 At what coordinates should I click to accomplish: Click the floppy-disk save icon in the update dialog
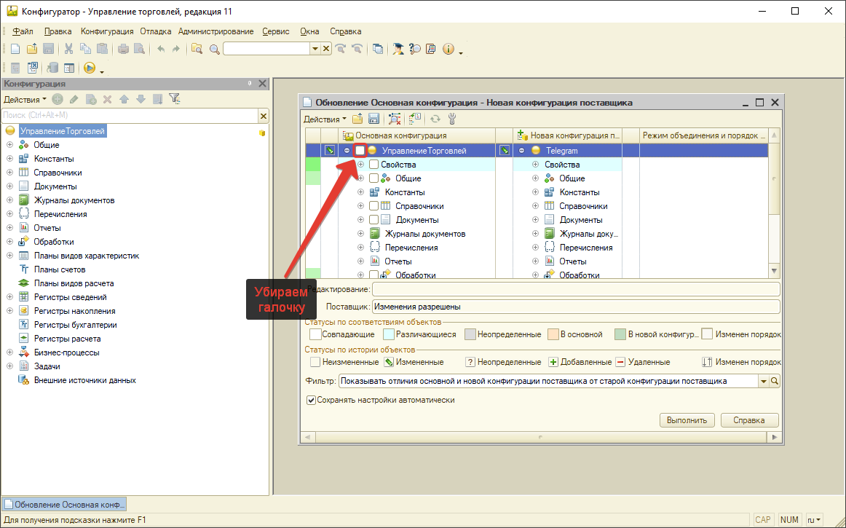point(373,119)
